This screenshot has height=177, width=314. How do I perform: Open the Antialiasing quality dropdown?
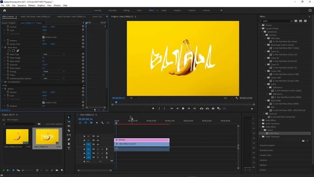53,79
